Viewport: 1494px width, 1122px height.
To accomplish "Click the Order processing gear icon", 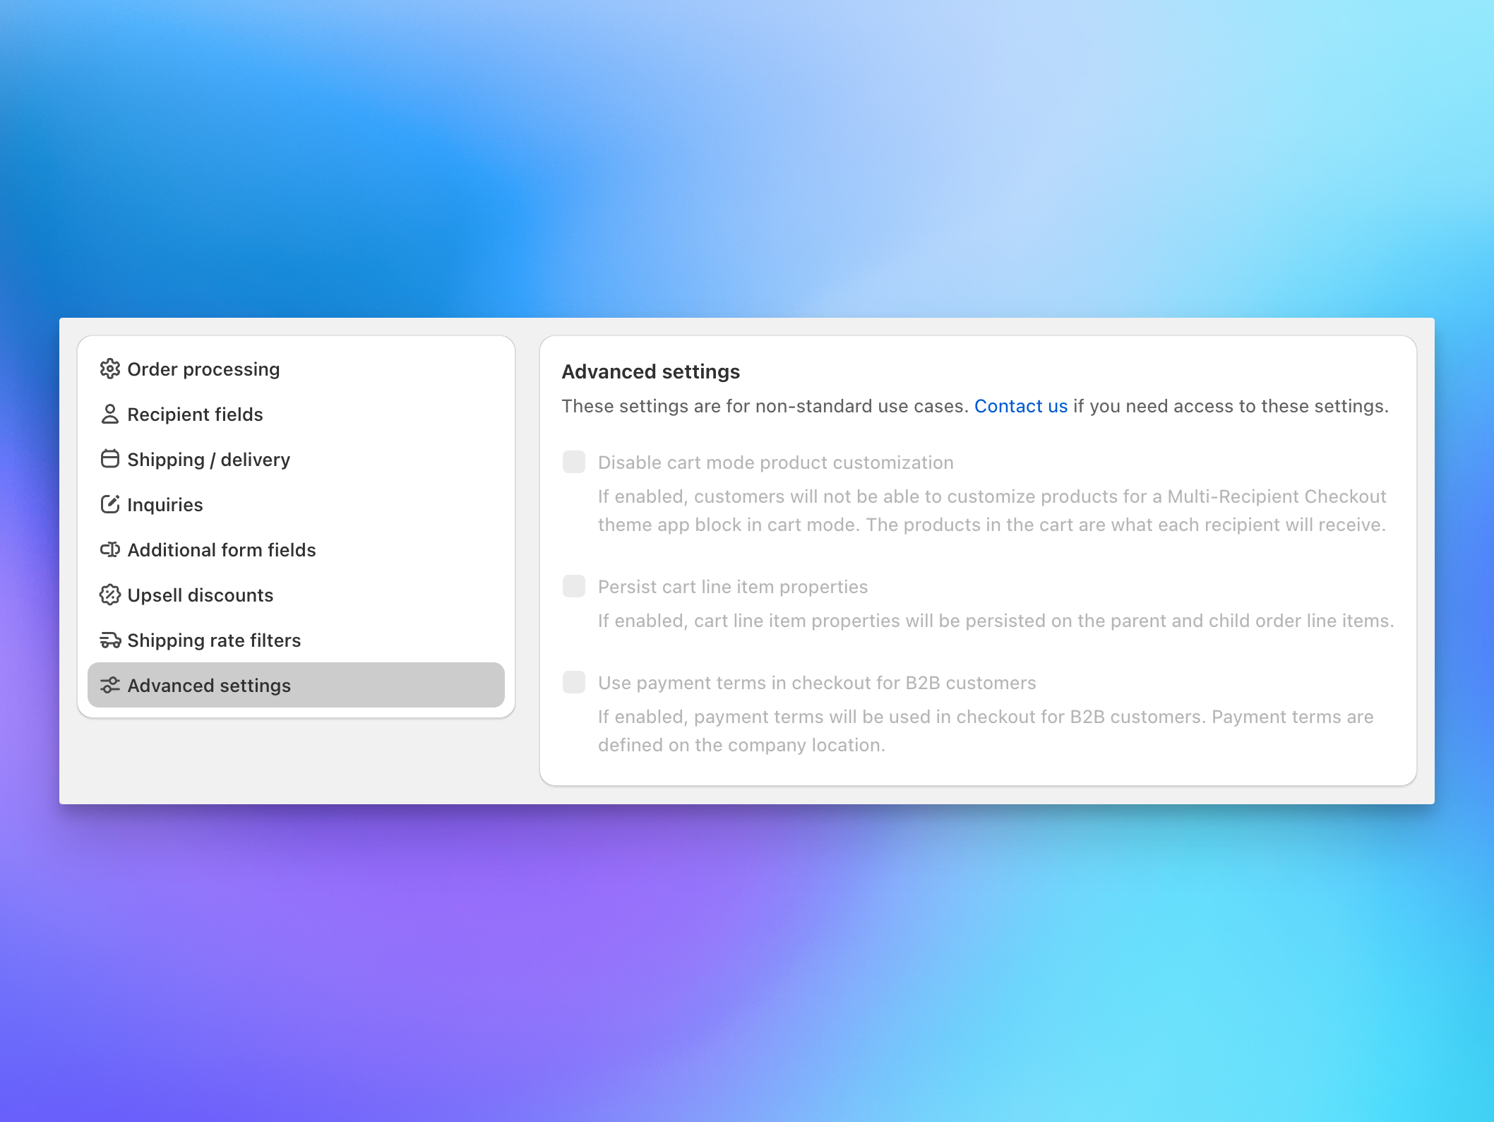I will pyautogui.click(x=110, y=369).
